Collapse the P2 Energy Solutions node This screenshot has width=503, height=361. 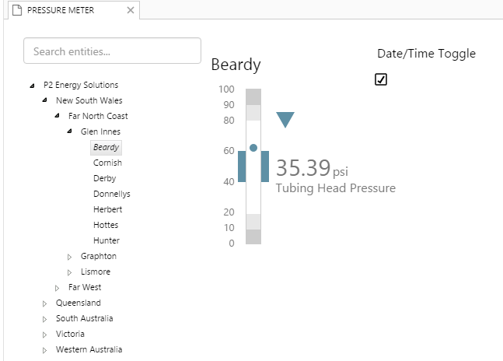point(32,86)
